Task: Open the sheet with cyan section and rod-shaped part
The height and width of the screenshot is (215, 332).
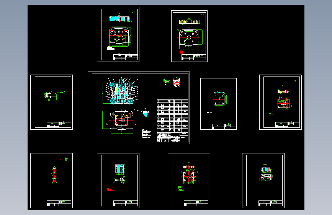Action: [x=263, y=181]
